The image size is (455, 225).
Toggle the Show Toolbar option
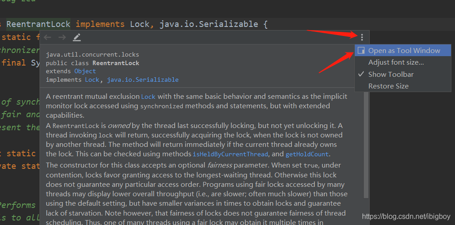click(403, 74)
